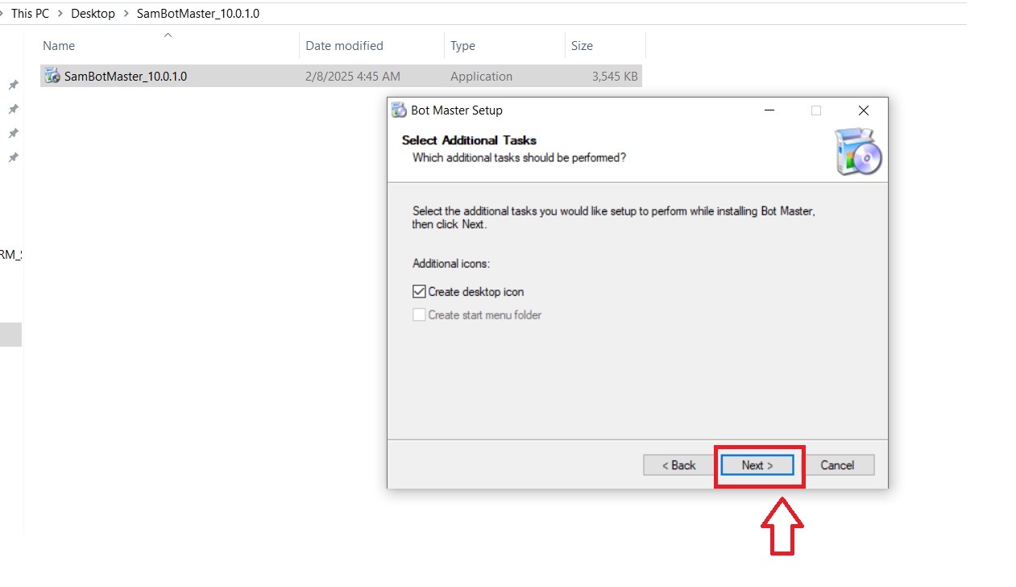The height and width of the screenshot is (587, 1016).
Task: Click the Select Additional Tasks heading
Action: (x=469, y=140)
